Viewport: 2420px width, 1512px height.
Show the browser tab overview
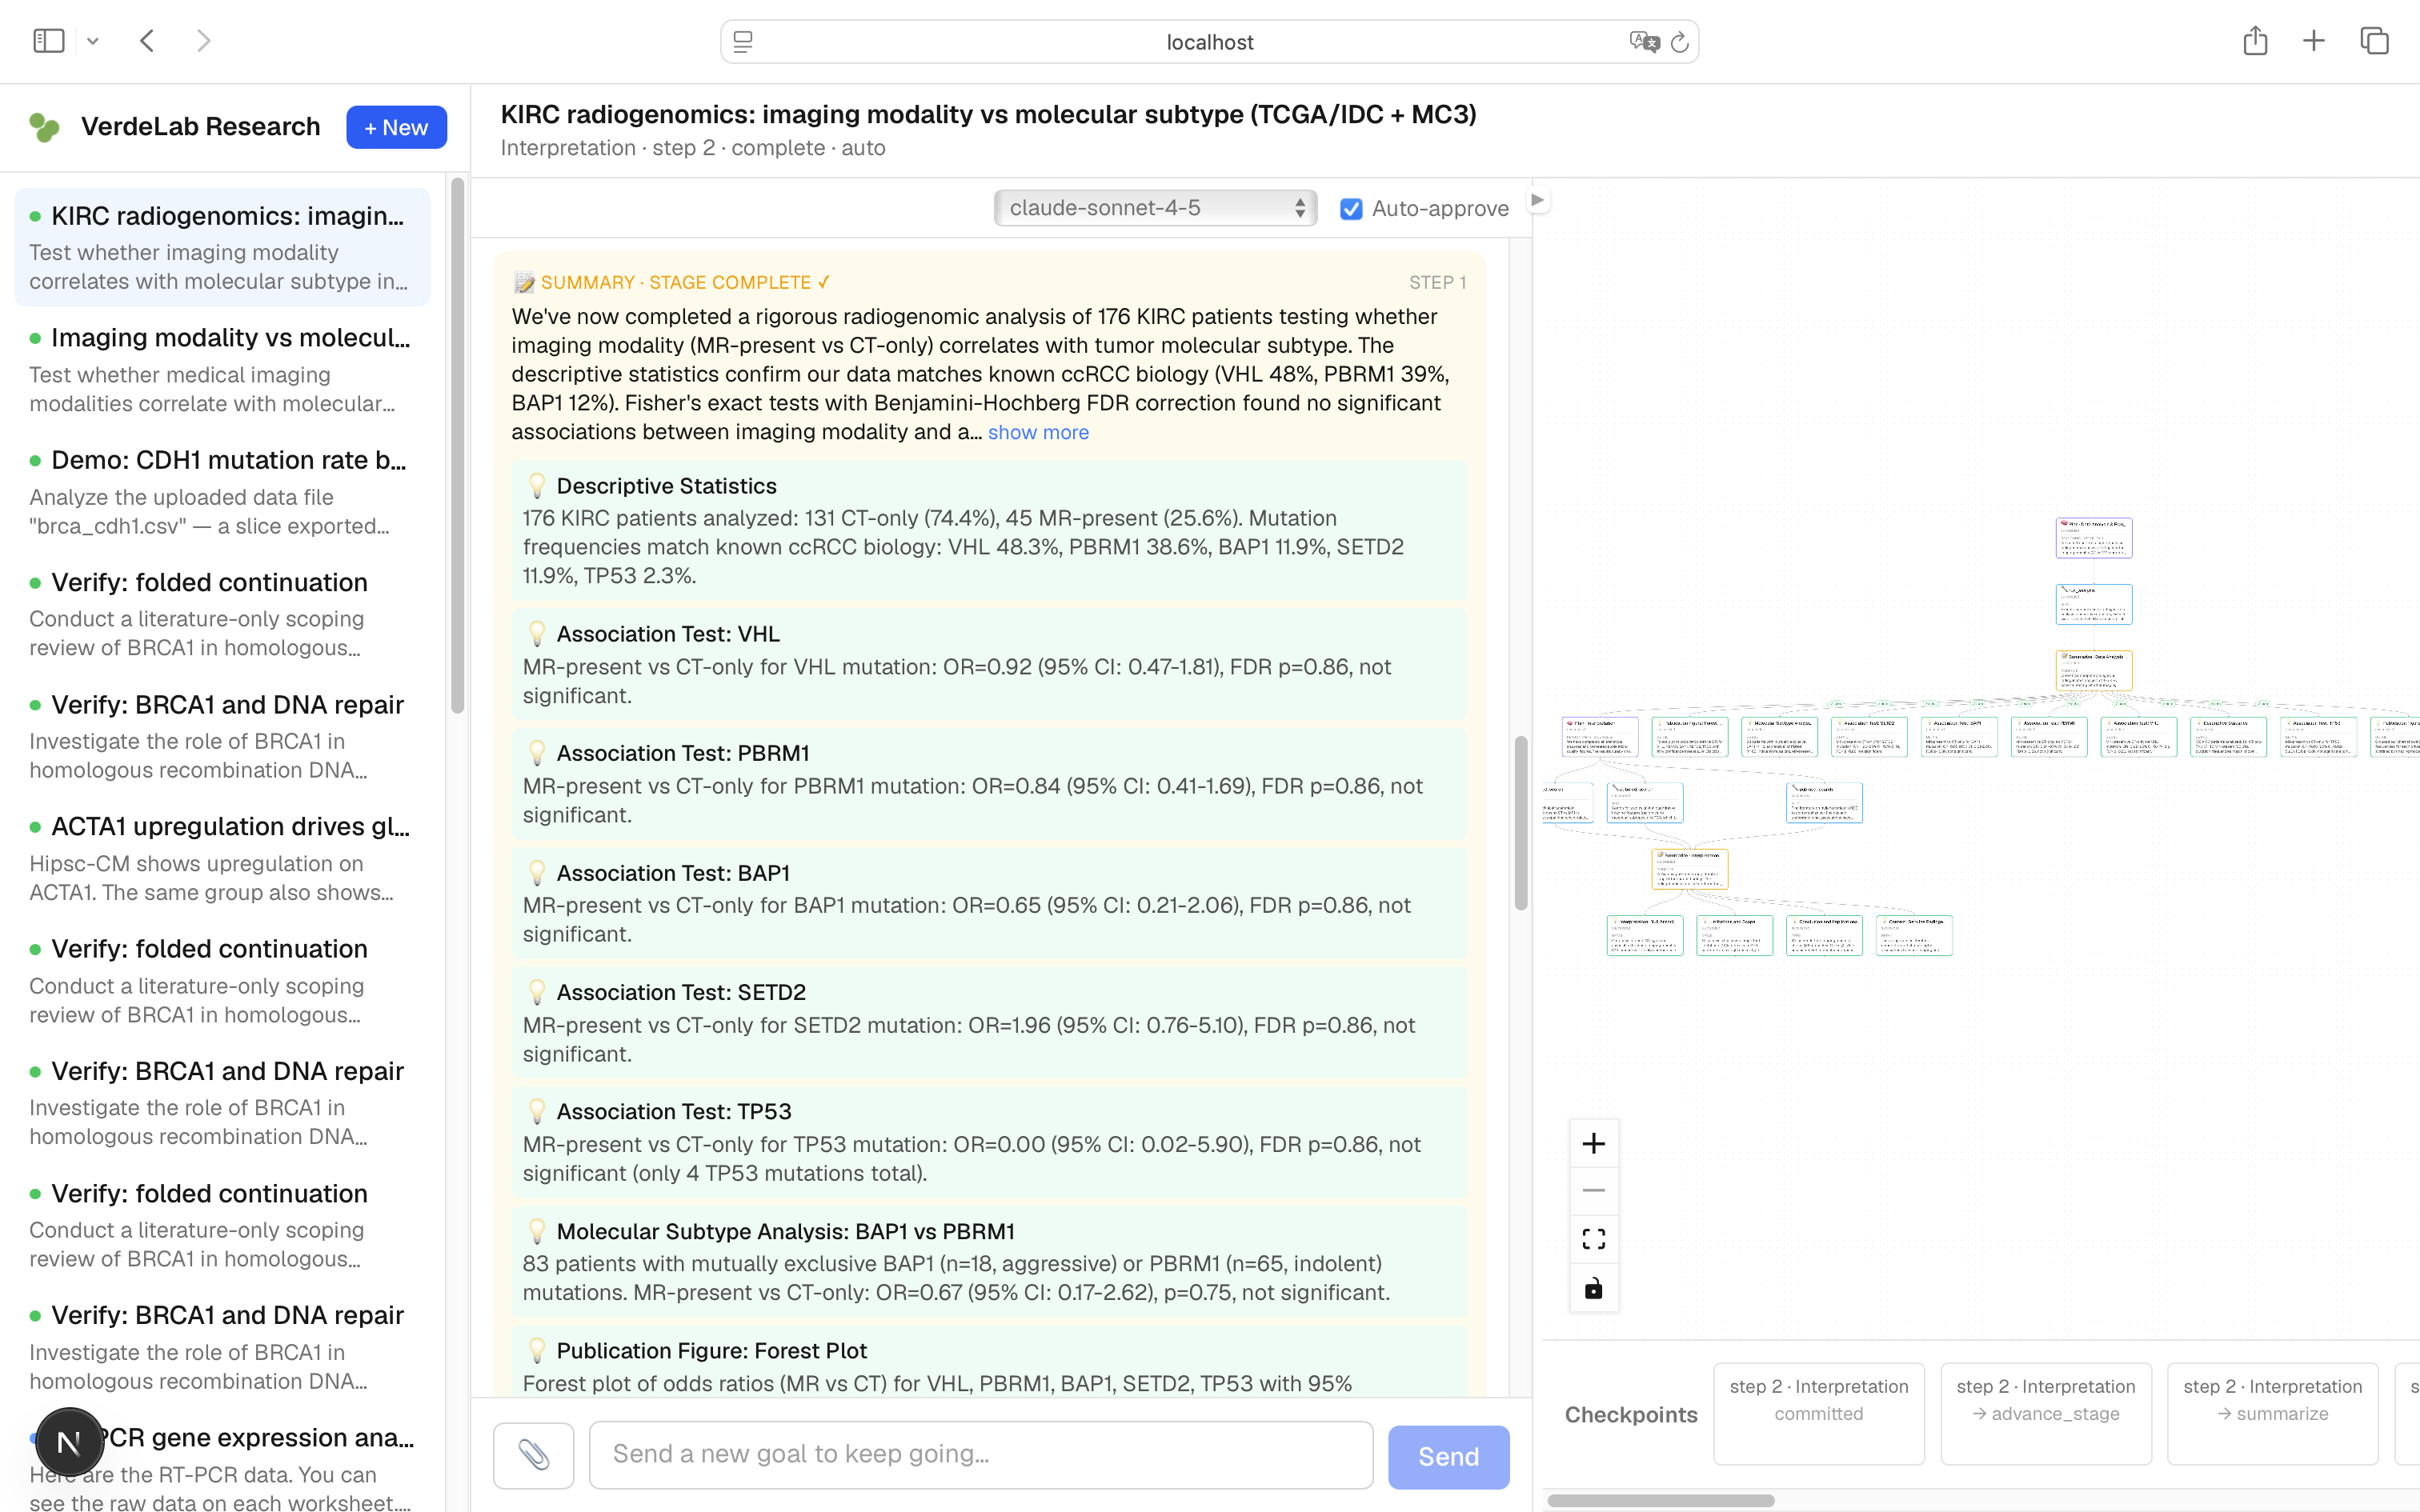tap(2374, 41)
